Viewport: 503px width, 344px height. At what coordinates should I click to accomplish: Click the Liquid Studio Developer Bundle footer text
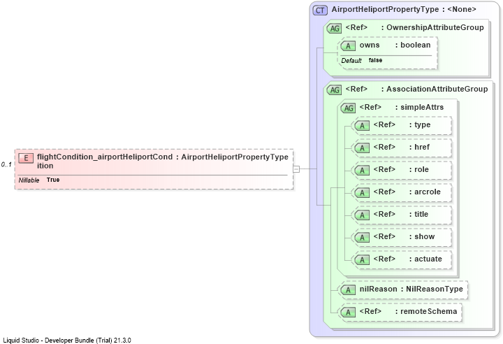[67, 340]
